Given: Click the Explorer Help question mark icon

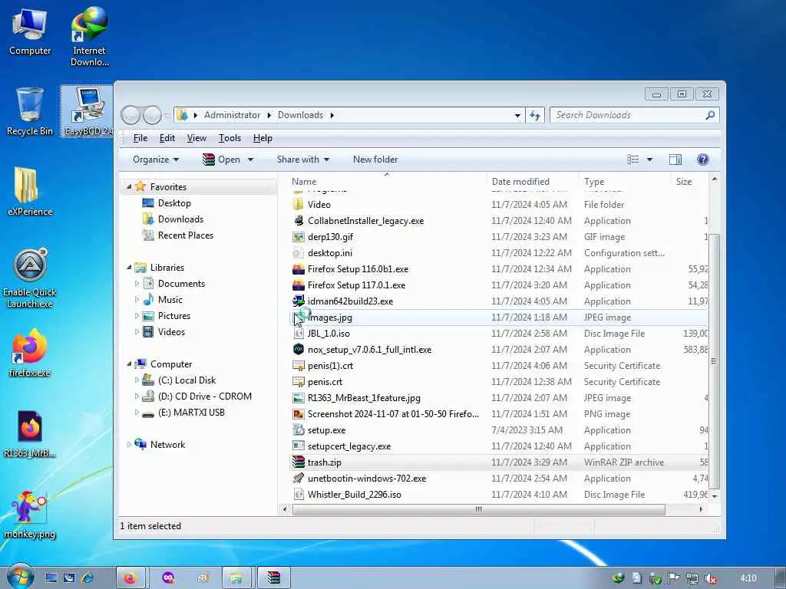Looking at the screenshot, I should point(703,160).
